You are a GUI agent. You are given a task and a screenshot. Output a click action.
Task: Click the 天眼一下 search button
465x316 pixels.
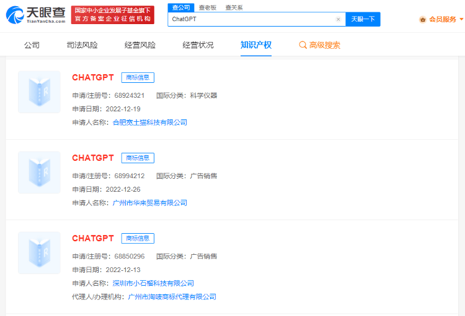[363, 19]
